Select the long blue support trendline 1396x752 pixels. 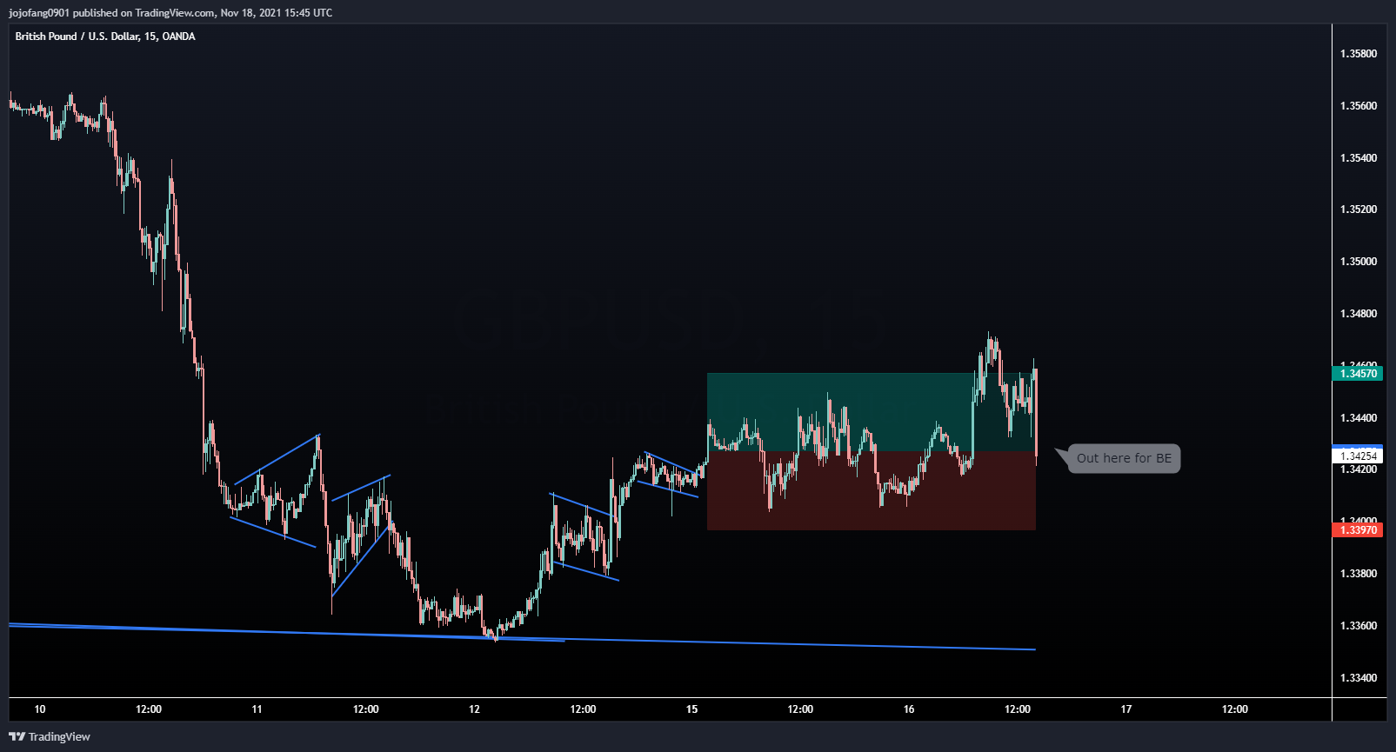pos(522,637)
